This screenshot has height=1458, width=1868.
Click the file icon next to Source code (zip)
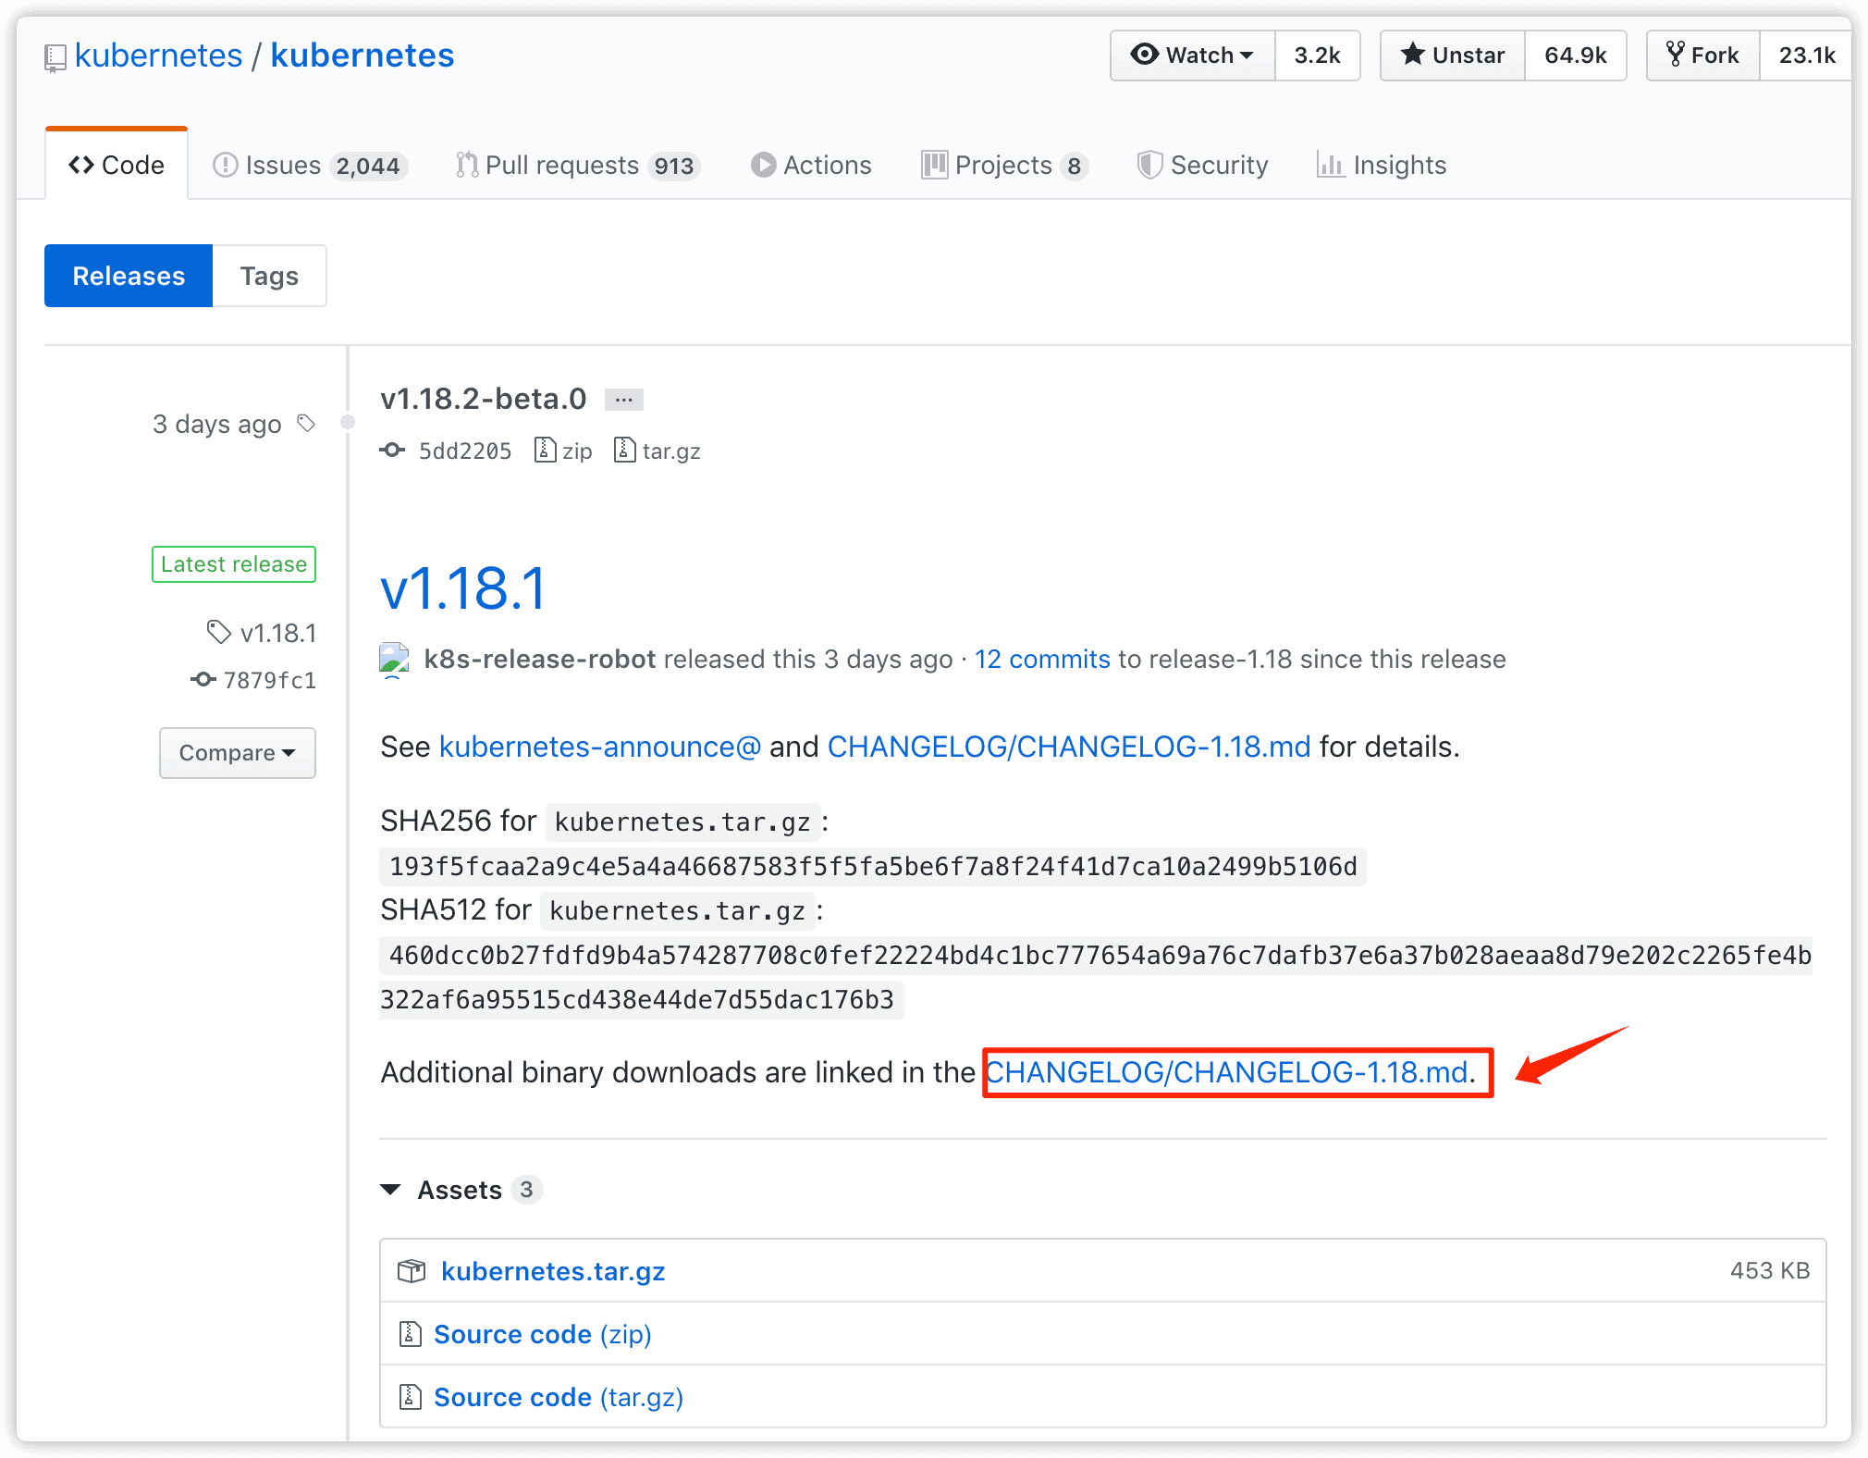[x=410, y=1334]
